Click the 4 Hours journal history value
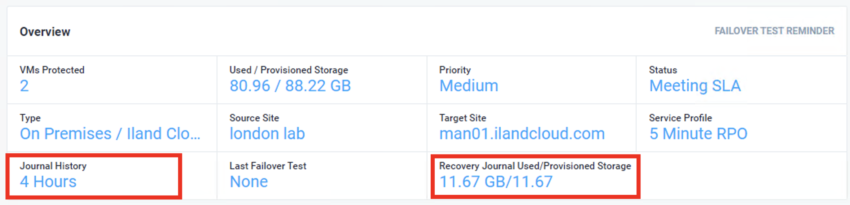Viewport: 850px width, 205px height. (48, 182)
